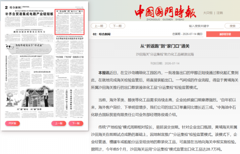Click the 注销 logout link

220,13
